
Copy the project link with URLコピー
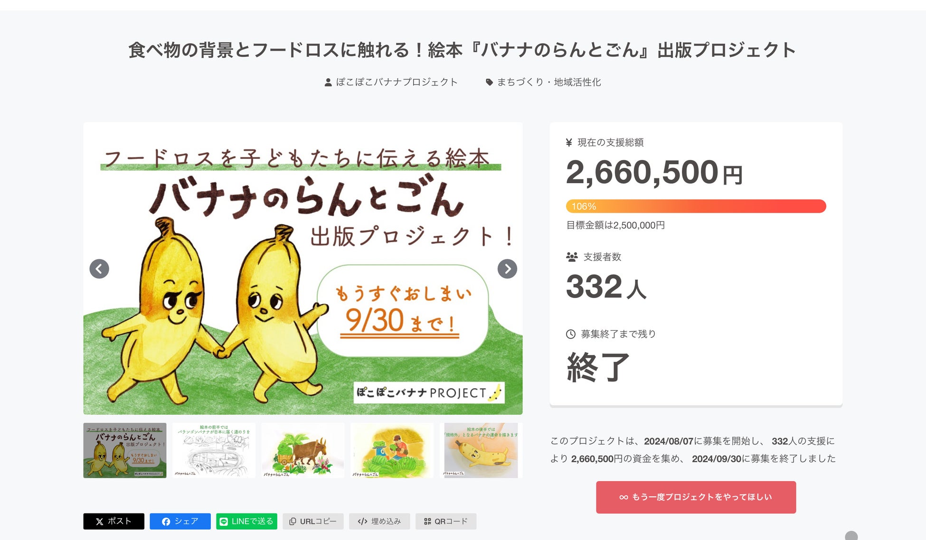313,521
